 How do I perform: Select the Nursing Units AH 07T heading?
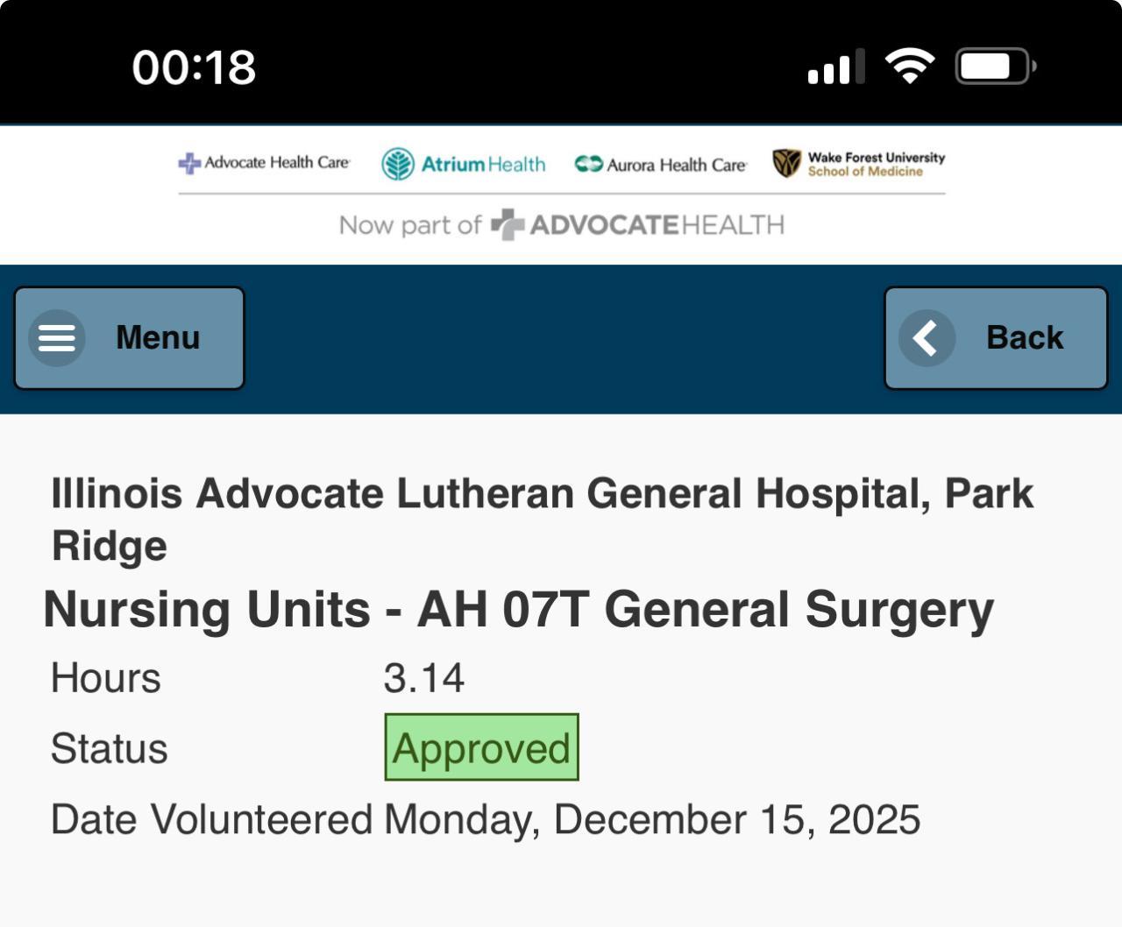point(518,609)
